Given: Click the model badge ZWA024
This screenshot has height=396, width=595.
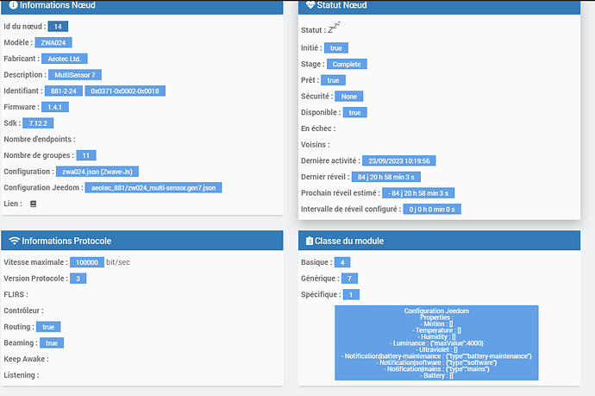Looking at the screenshot, I should point(53,42).
